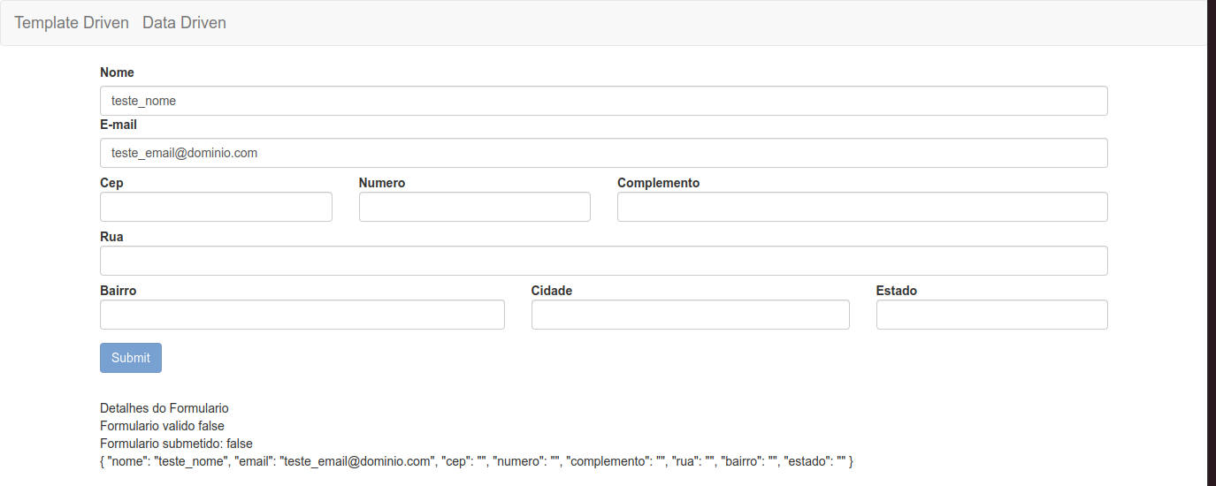Click the Cidade label text
The height and width of the screenshot is (486, 1216).
click(552, 291)
